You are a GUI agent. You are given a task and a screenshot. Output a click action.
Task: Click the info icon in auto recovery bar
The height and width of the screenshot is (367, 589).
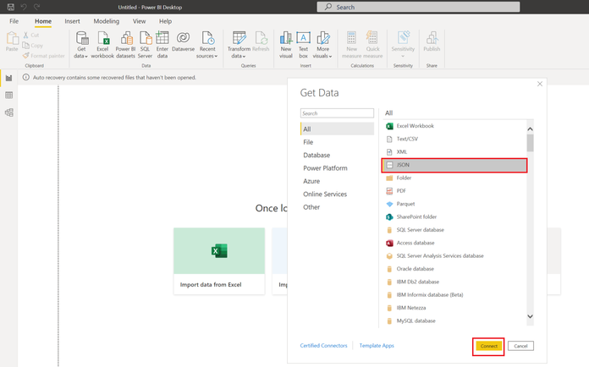26,77
